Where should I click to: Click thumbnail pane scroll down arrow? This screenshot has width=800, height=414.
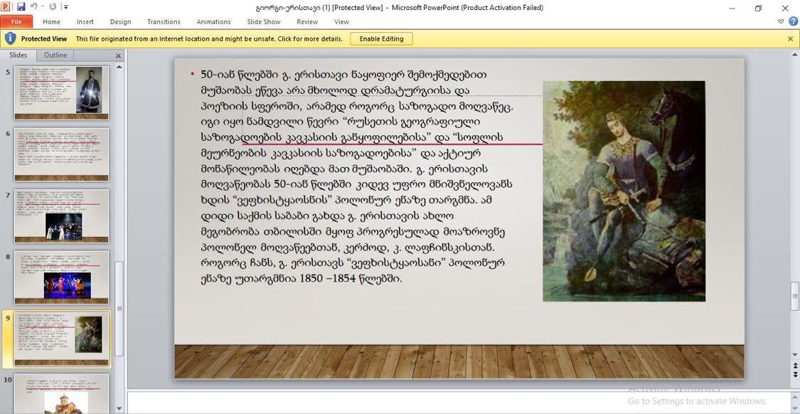(x=119, y=408)
